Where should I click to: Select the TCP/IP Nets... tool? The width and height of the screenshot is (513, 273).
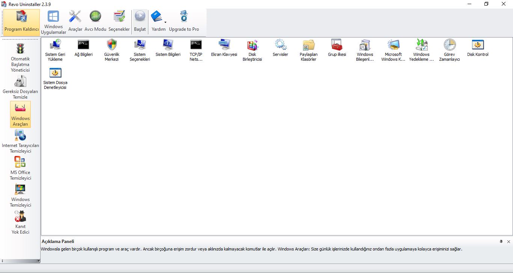196,50
